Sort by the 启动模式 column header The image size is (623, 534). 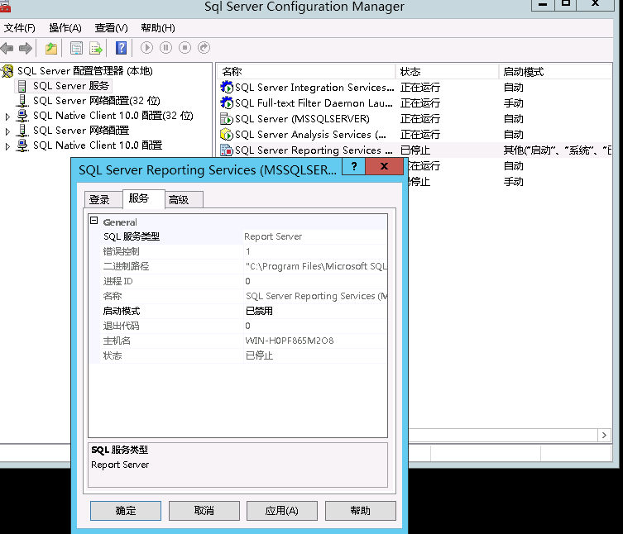(x=555, y=72)
